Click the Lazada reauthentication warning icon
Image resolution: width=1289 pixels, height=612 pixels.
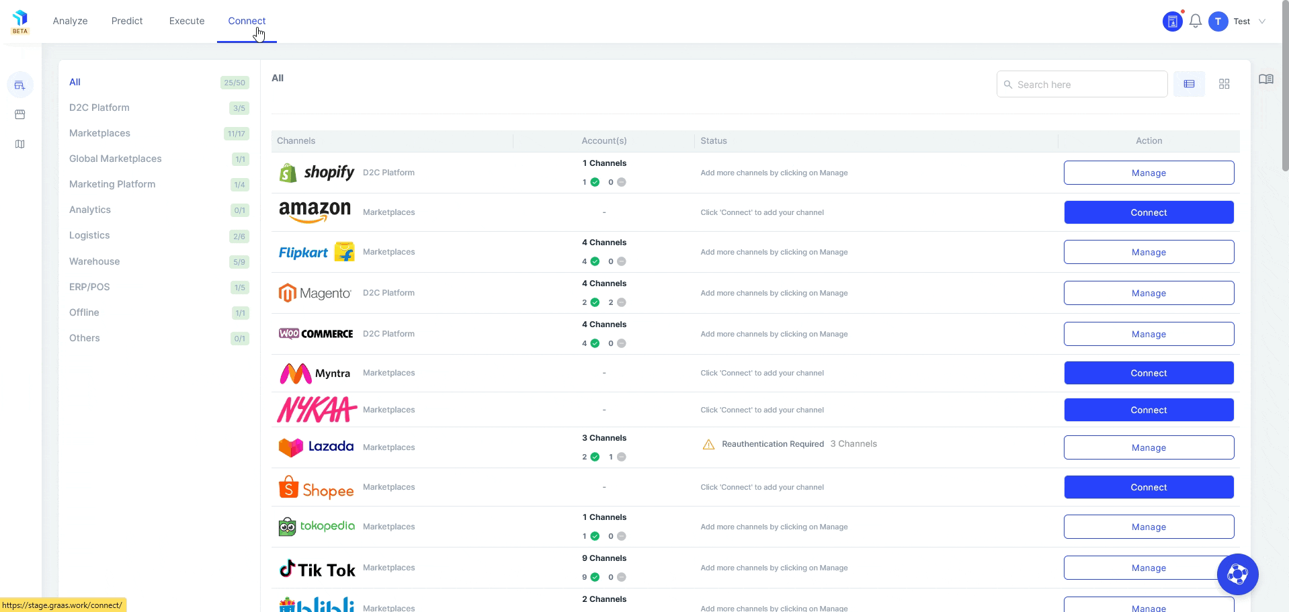[708, 445]
